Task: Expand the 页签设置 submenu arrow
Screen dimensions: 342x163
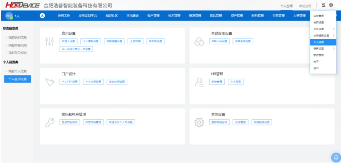Action: point(334,29)
